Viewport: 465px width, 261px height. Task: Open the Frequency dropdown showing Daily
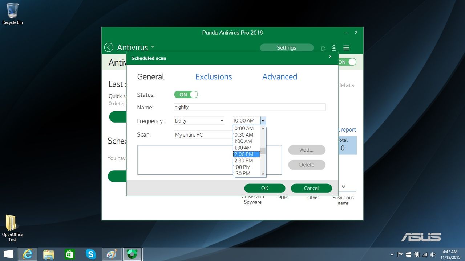click(199, 121)
